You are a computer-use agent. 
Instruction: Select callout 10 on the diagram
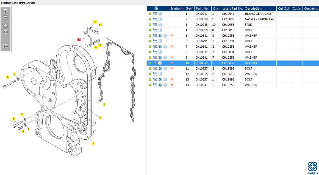pyautogui.click(x=79, y=40)
